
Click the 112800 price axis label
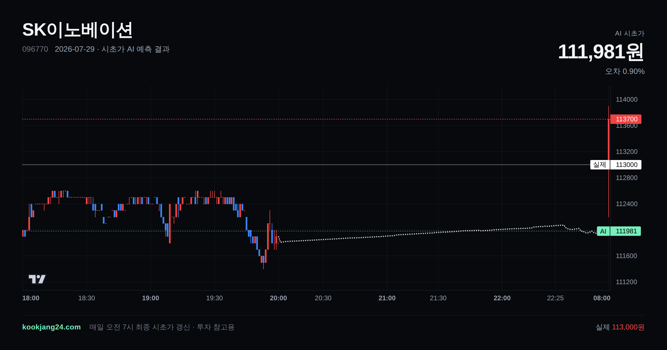627,178
